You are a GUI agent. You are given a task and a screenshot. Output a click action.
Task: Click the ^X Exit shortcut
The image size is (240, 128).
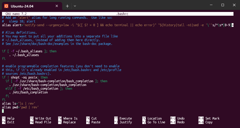(9, 122)
